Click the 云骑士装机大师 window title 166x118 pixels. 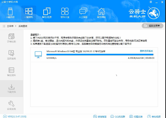(x=10, y=2)
